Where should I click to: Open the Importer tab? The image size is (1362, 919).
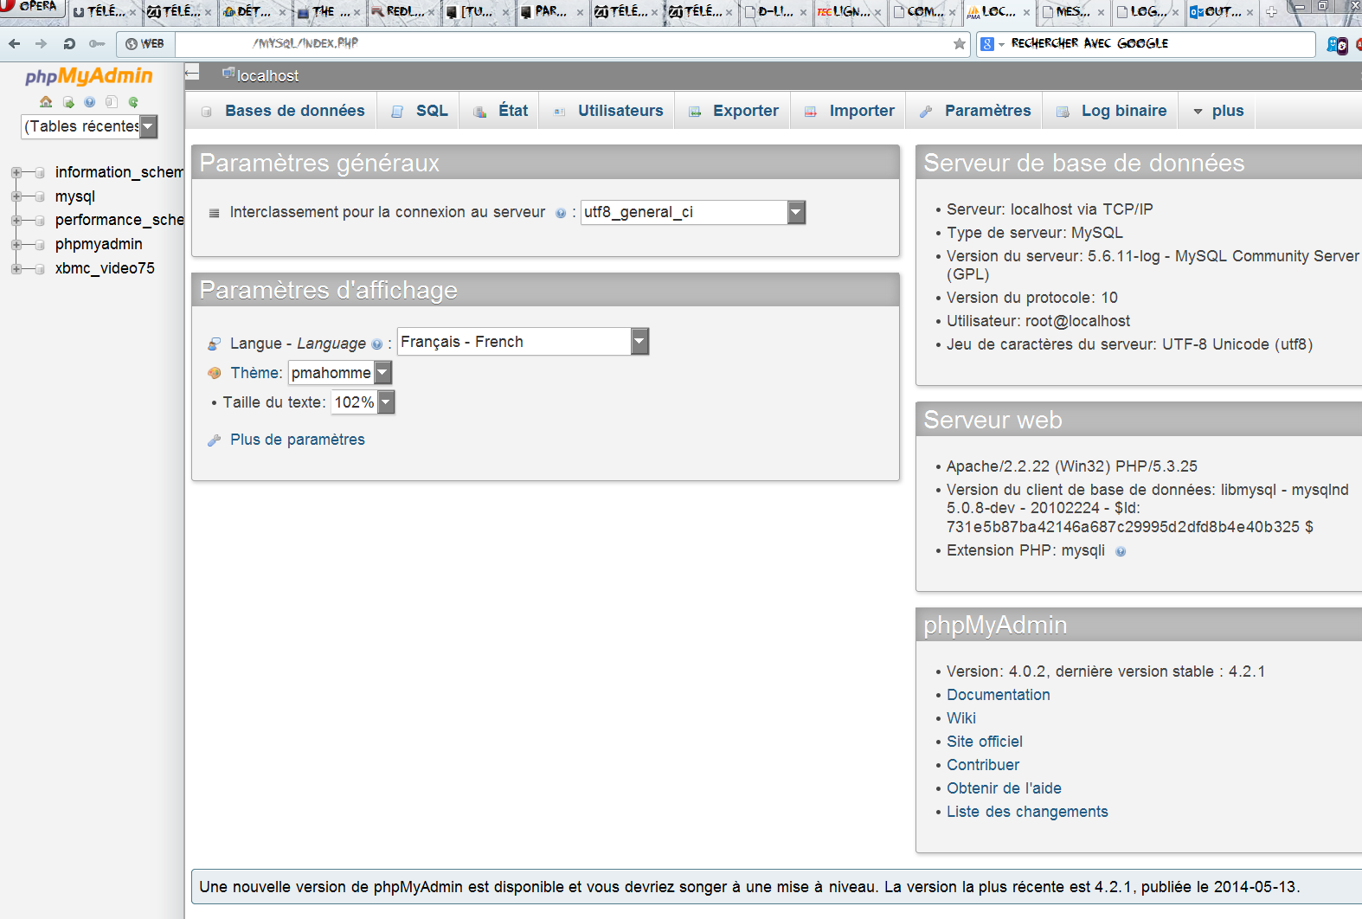tap(850, 111)
